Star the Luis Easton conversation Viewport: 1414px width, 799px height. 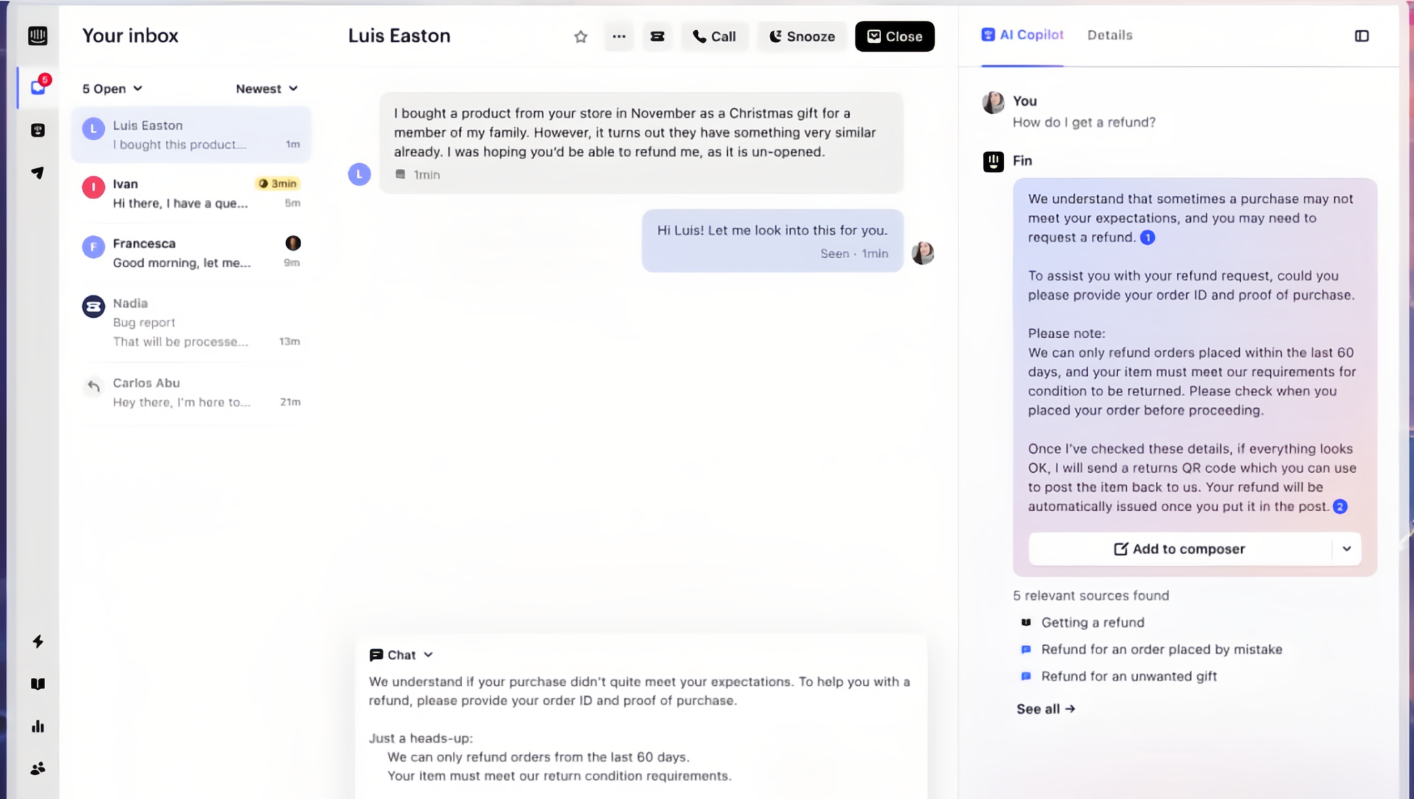click(x=580, y=37)
